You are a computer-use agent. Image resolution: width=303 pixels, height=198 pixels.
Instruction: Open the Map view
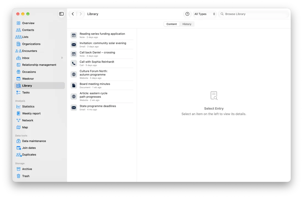coord(40,127)
